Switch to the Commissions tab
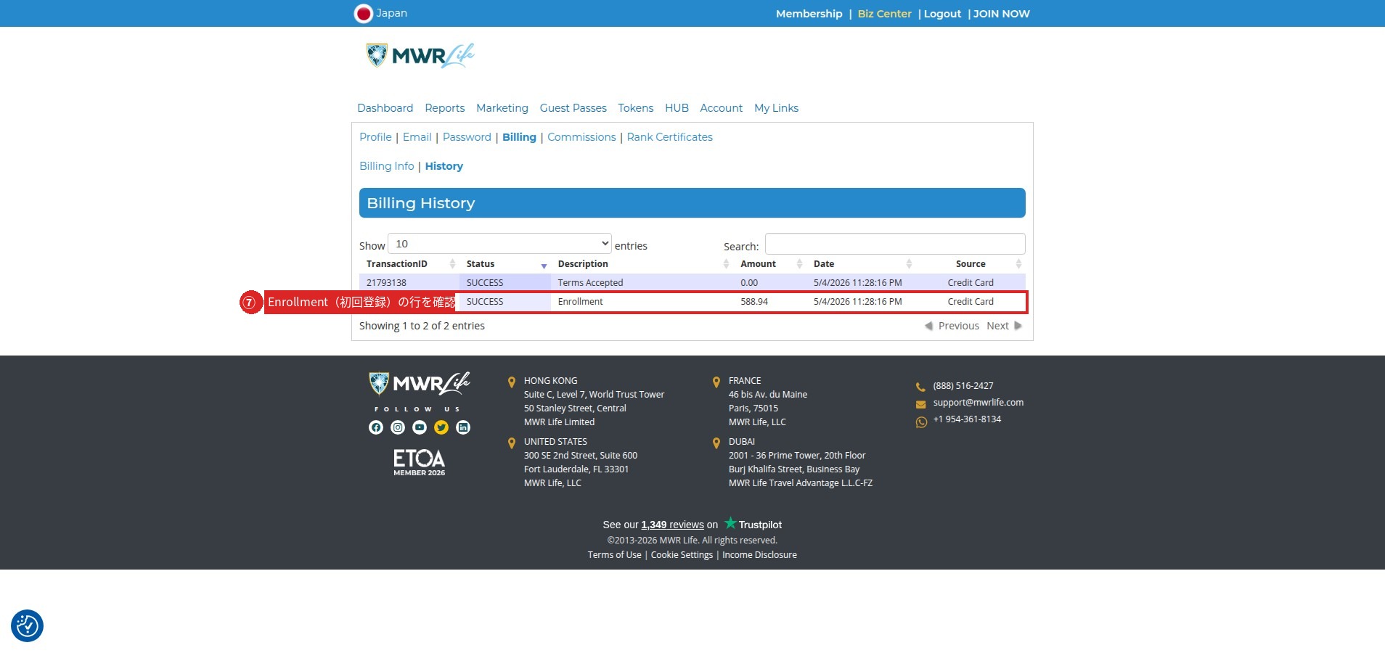1385x653 pixels. point(581,137)
